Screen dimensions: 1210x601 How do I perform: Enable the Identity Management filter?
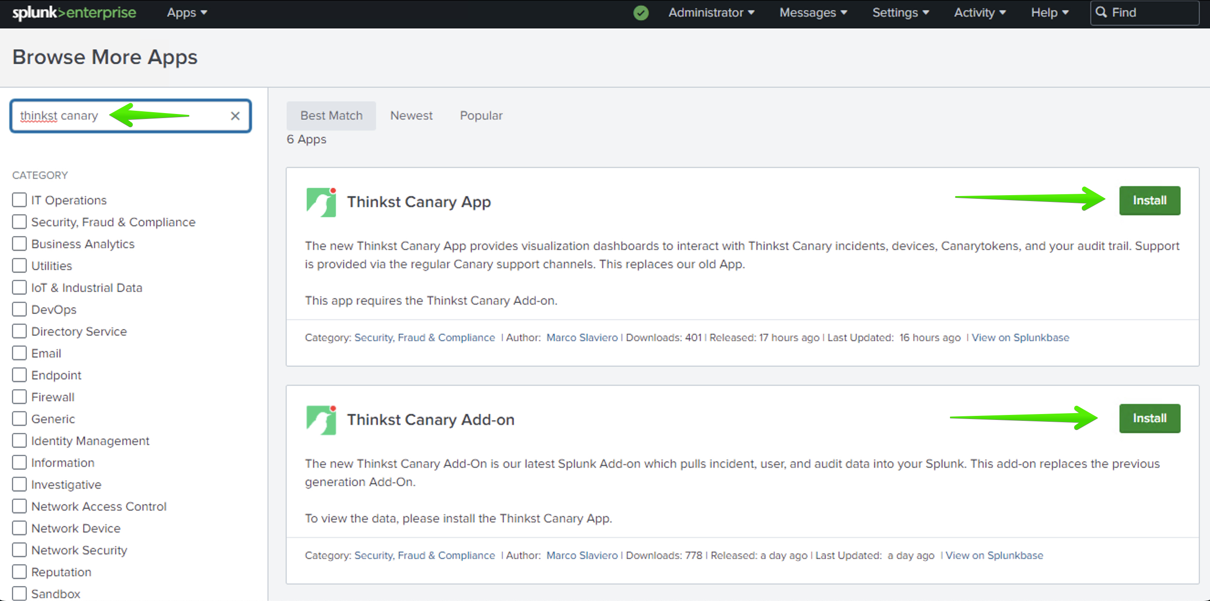tap(19, 440)
